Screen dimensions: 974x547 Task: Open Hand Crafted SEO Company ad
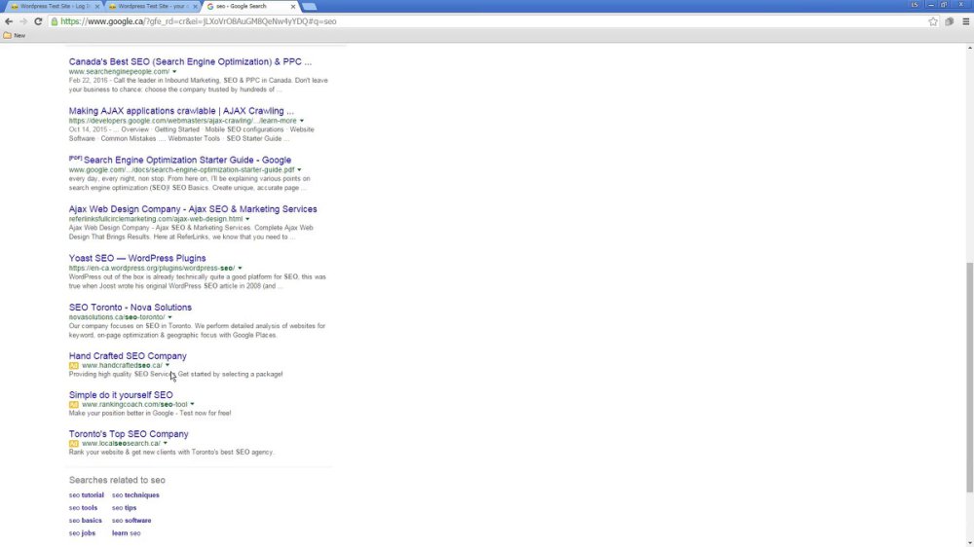click(128, 356)
